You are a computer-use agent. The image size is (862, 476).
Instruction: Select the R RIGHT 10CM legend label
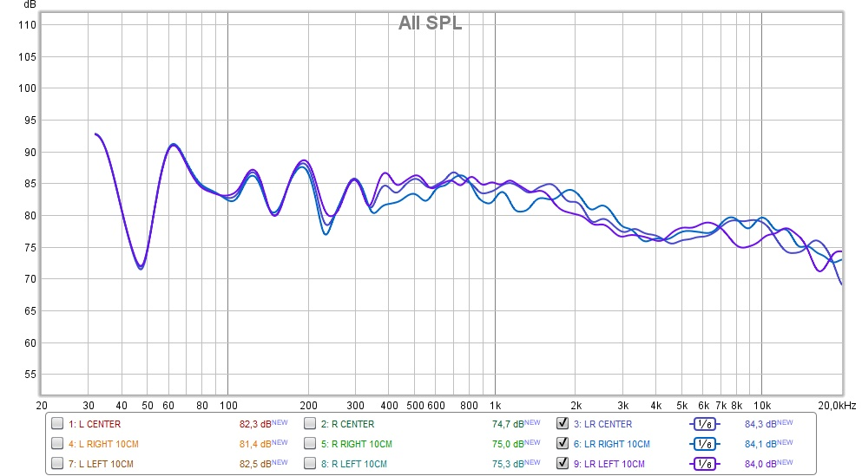[x=357, y=444]
